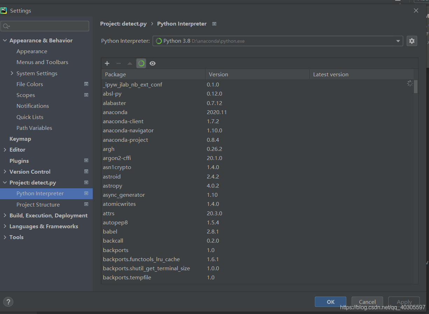Click the add package plus icon
429x314 pixels.
tap(107, 63)
